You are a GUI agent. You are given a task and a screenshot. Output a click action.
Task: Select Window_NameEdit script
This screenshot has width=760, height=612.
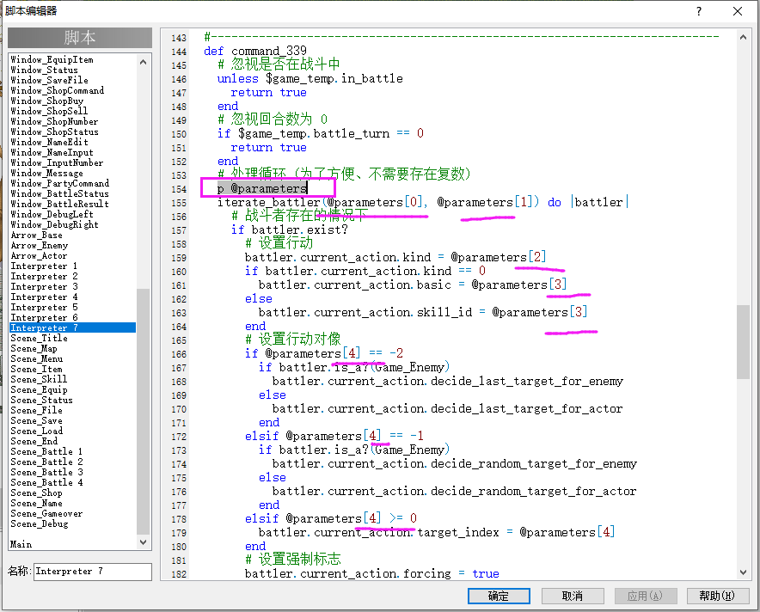(50, 142)
